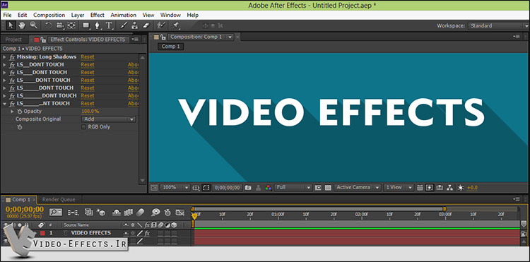Open the Composition: Comp 1 viewer dropdown
This screenshot has width=530, height=262.
click(x=230, y=37)
